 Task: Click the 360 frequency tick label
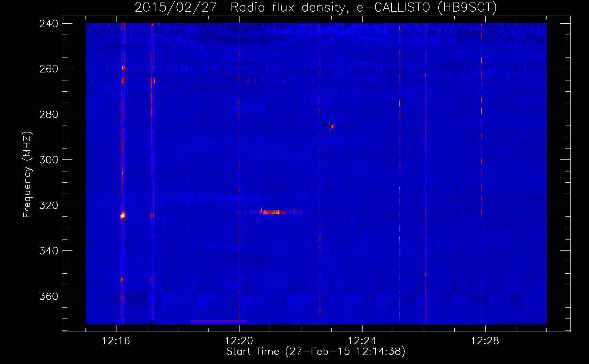pos(49,297)
